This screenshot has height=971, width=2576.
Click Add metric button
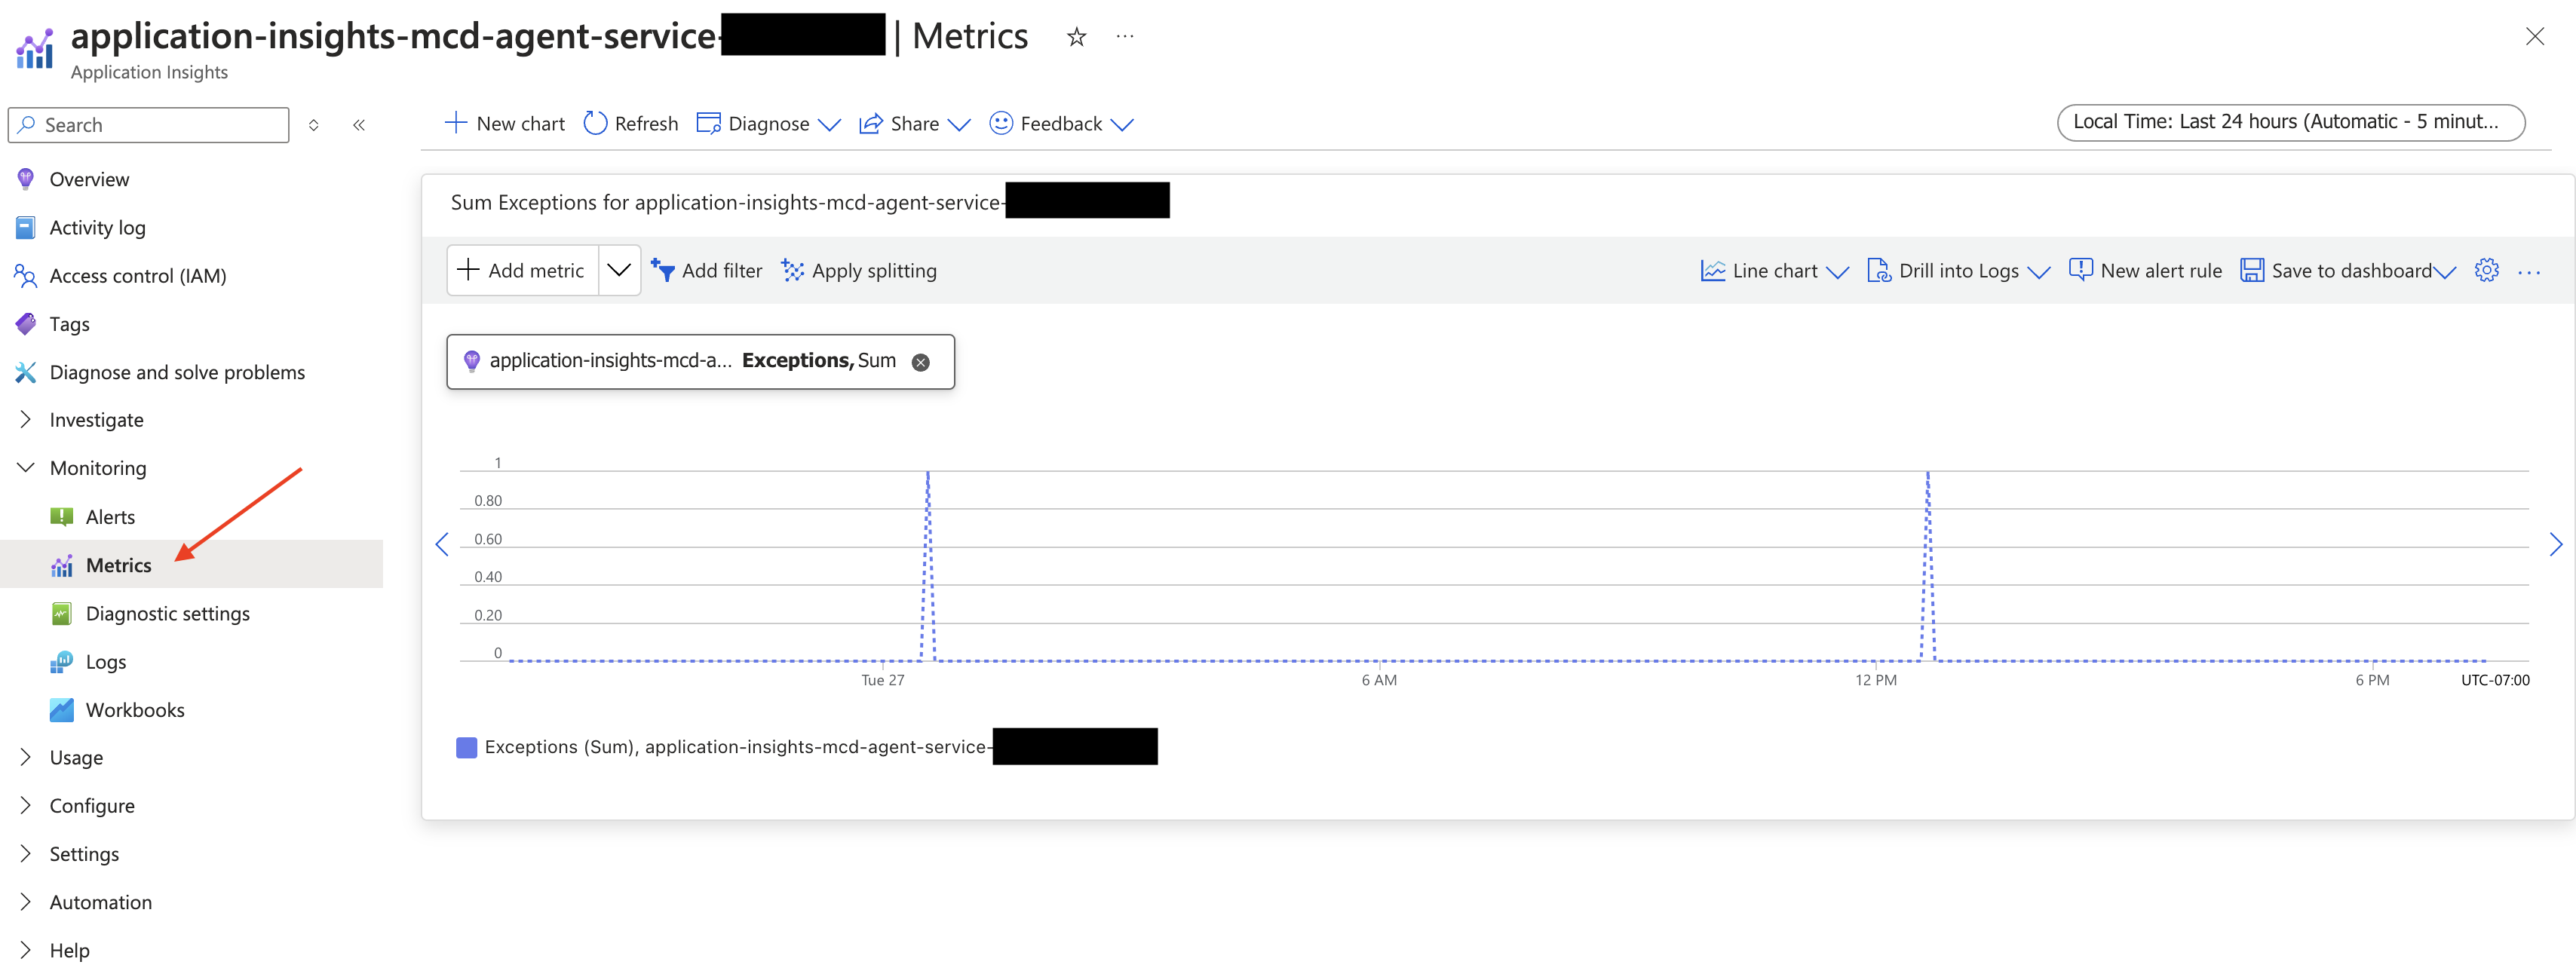(x=522, y=270)
